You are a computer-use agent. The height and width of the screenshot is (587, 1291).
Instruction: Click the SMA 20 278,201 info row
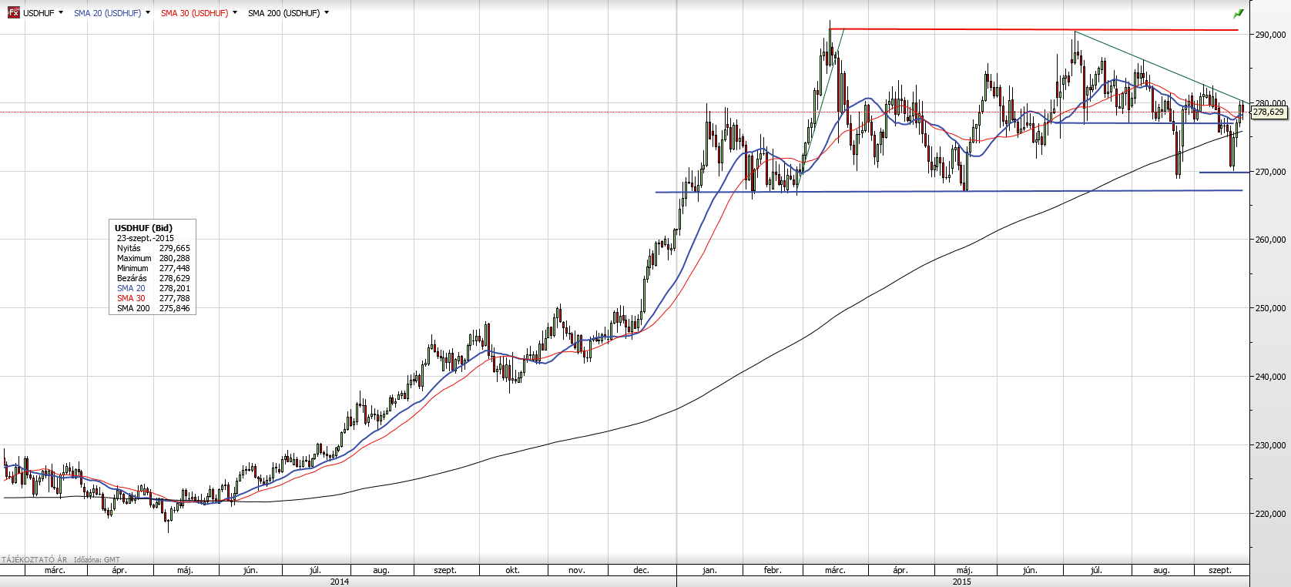[153, 288]
